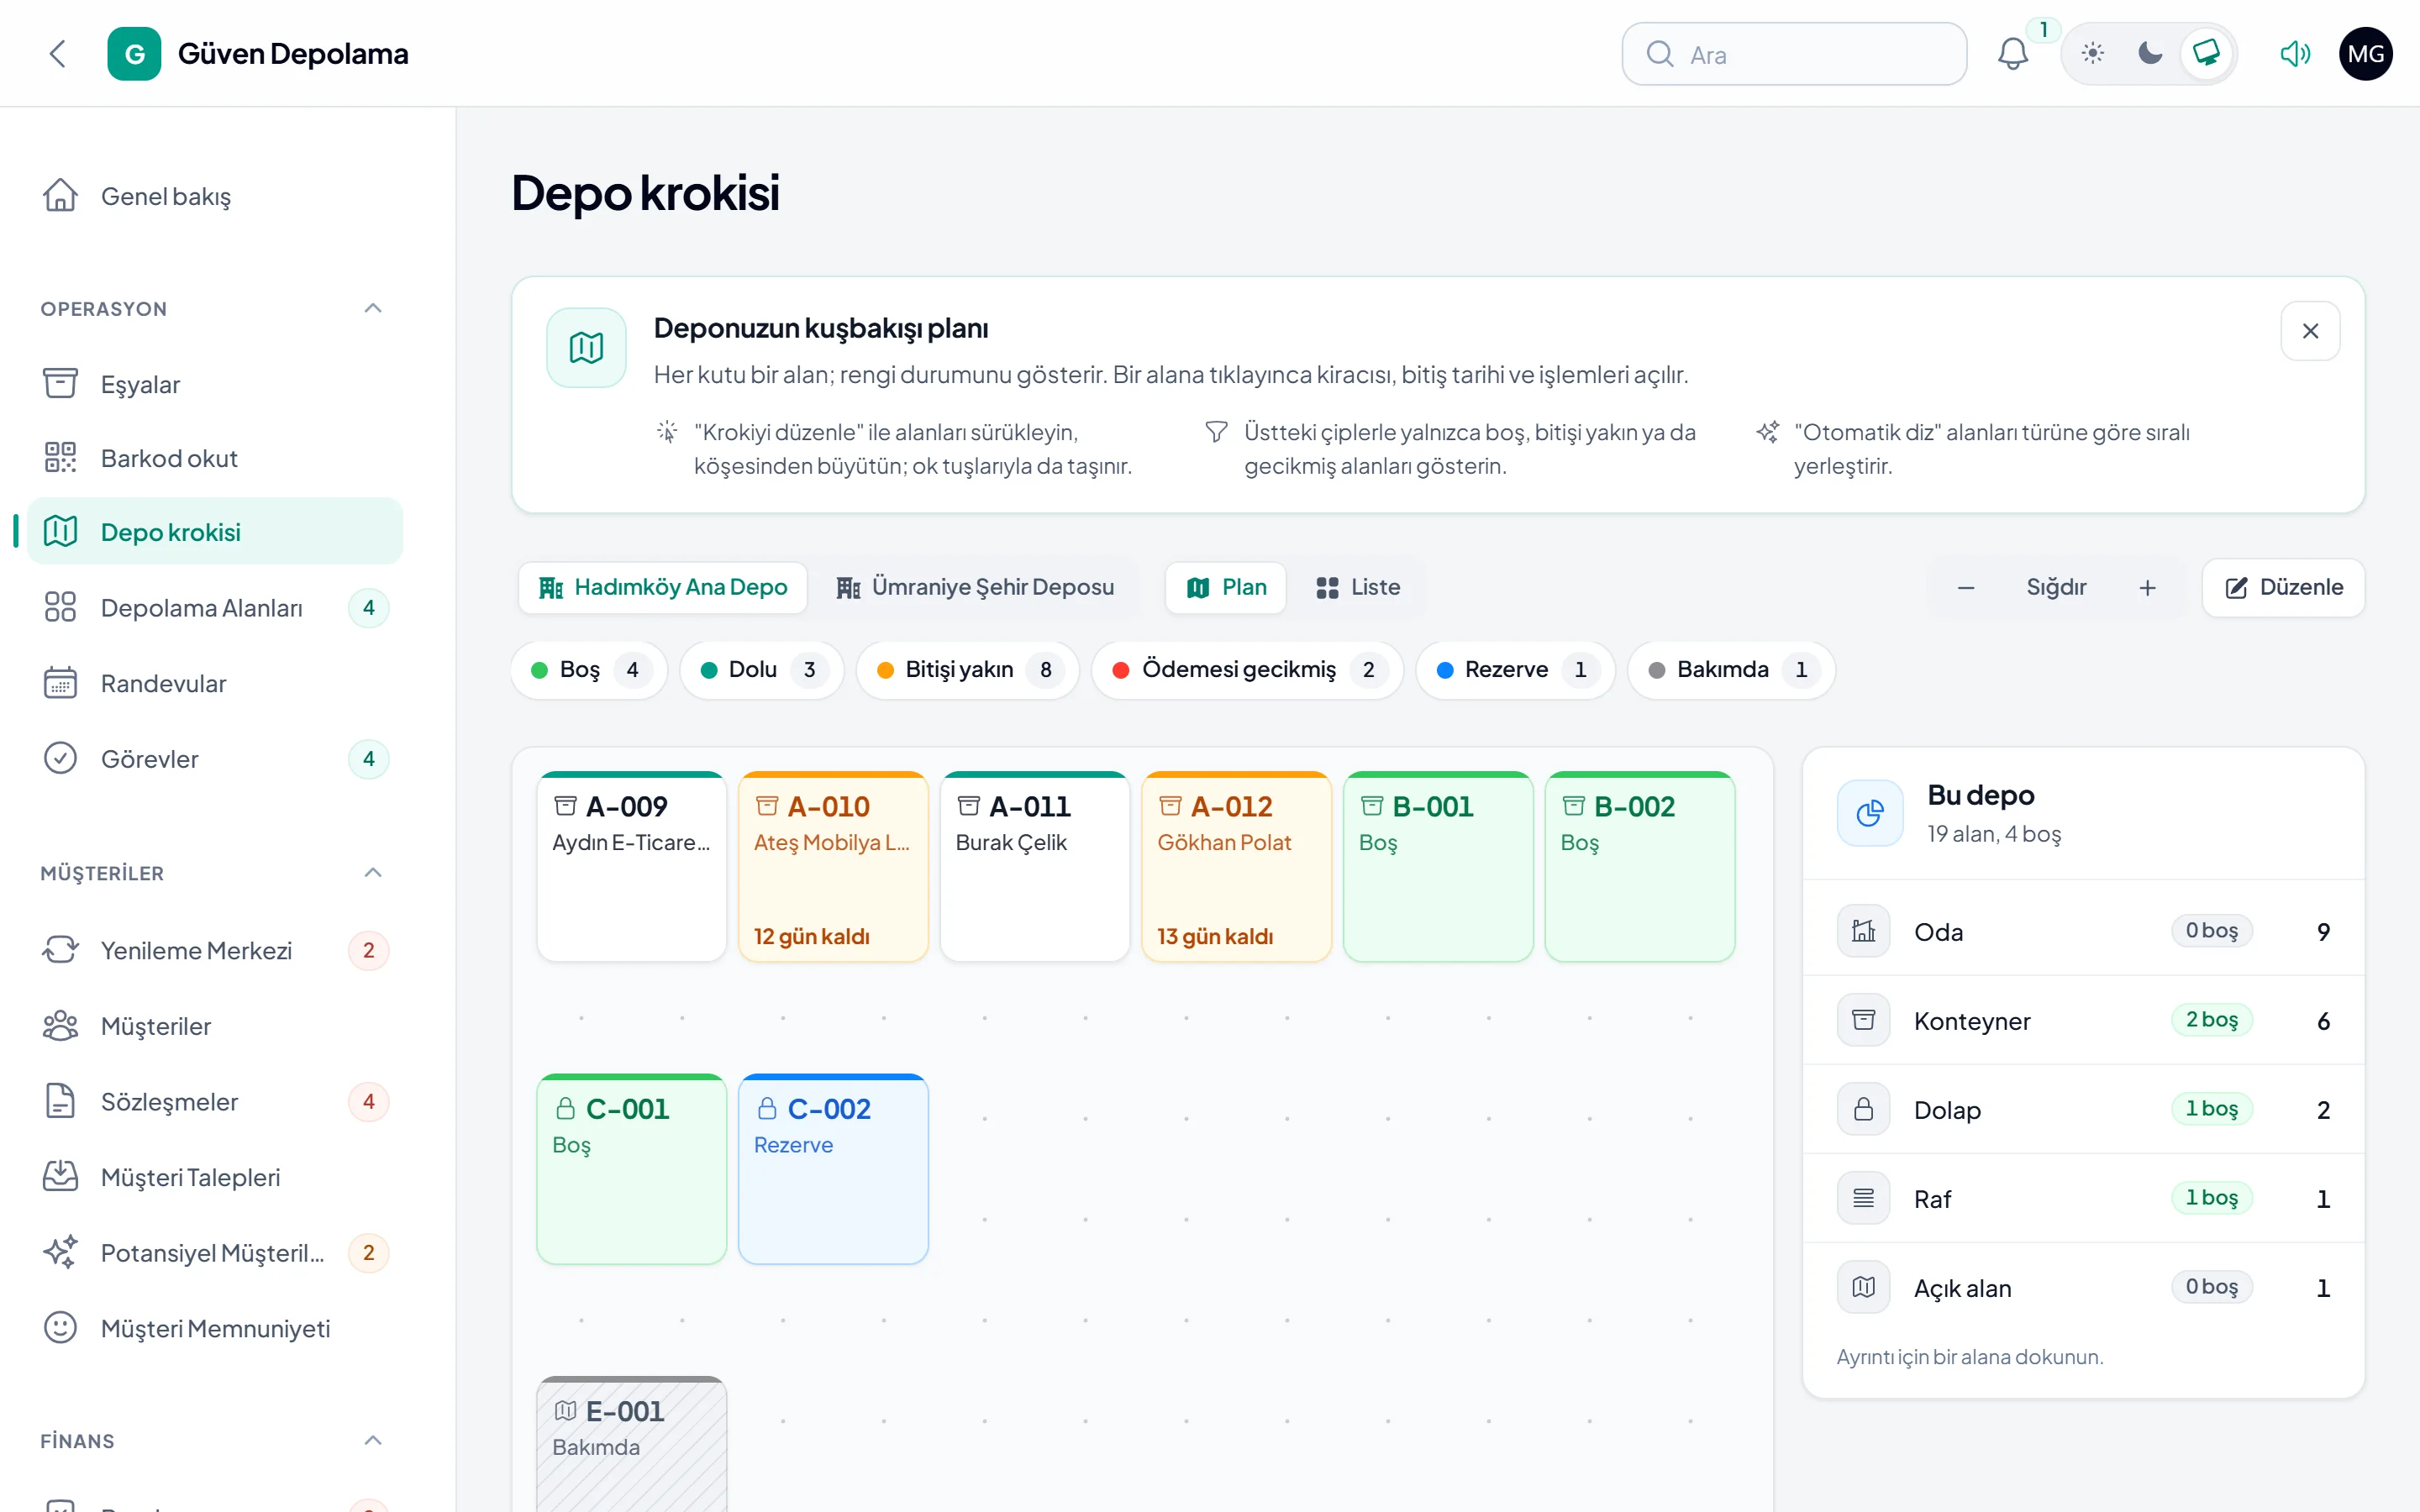Switch to the Liste view tab
The width and height of the screenshot is (2420, 1512).
1358,587
